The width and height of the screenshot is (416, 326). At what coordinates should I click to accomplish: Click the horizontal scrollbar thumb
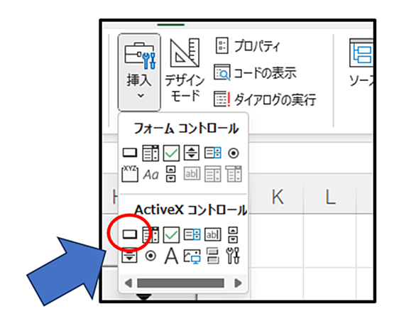point(180,283)
